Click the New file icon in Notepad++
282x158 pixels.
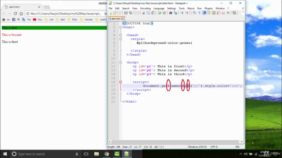pyautogui.click(x=110, y=13)
